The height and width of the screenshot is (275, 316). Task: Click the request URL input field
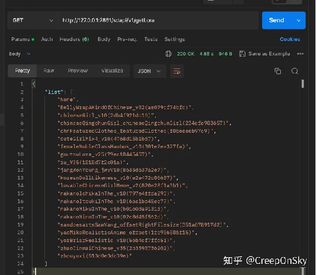(158, 21)
